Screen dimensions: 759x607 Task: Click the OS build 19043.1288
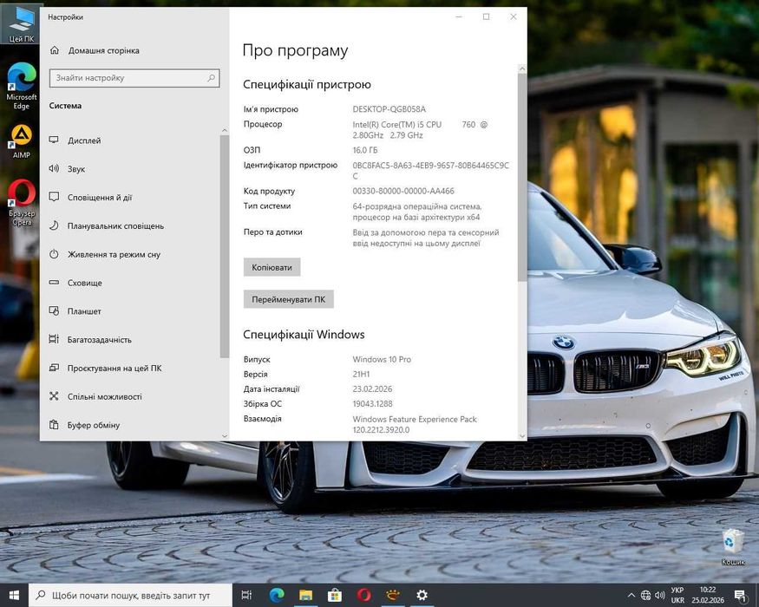(372, 403)
